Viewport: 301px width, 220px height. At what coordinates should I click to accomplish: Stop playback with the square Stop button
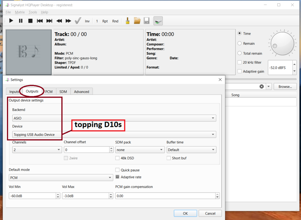coord(30,21)
